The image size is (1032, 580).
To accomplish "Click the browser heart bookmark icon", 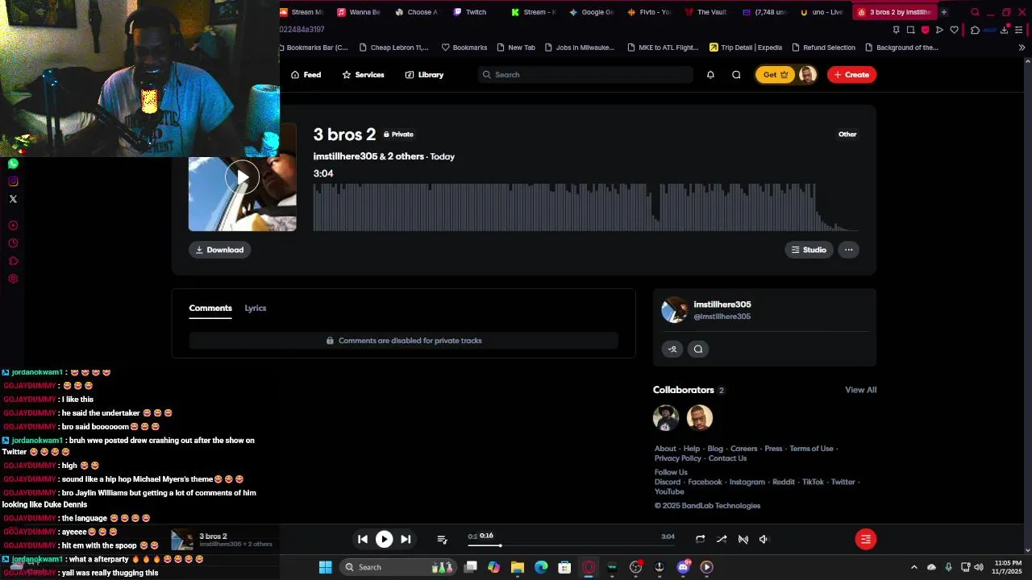I will pyautogui.click(x=955, y=30).
